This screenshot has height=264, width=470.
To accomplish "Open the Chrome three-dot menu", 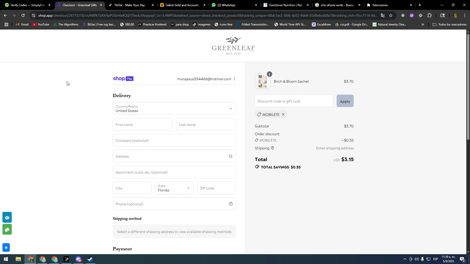I will coord(464,15).
